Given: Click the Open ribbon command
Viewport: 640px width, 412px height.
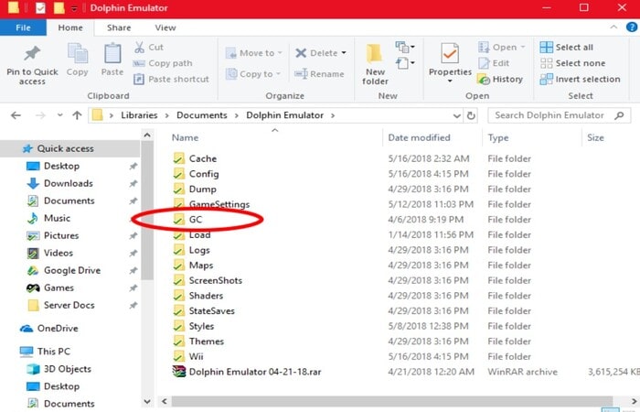Looking at the screenshot, I should (501, 48).
